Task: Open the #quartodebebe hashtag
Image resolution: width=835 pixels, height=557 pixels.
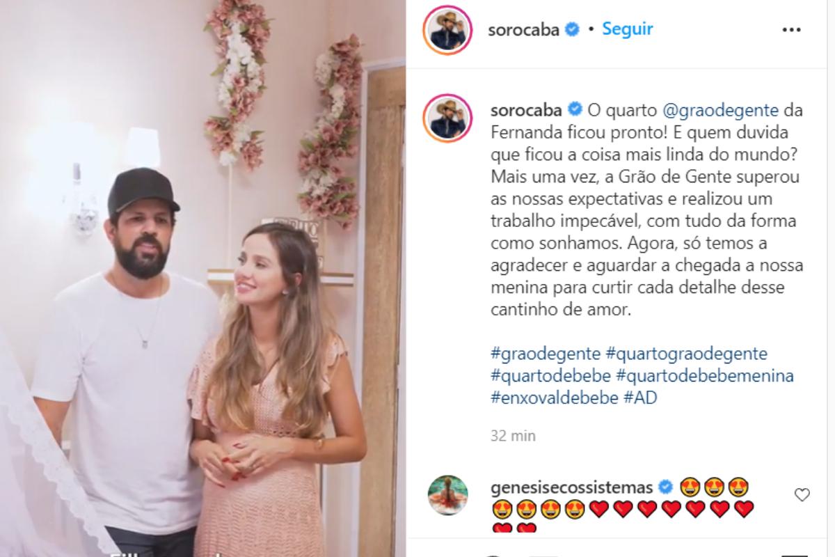Action: click(551, 376)
